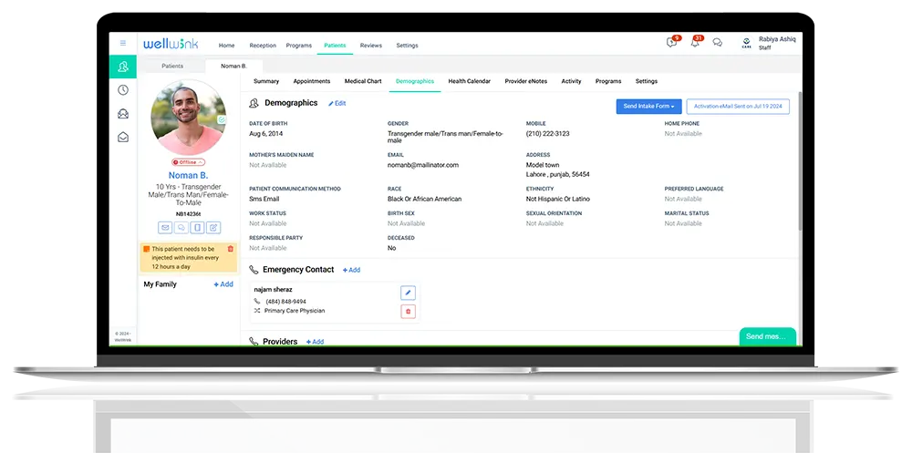Click the envelope icon under the patient ID

165,227
